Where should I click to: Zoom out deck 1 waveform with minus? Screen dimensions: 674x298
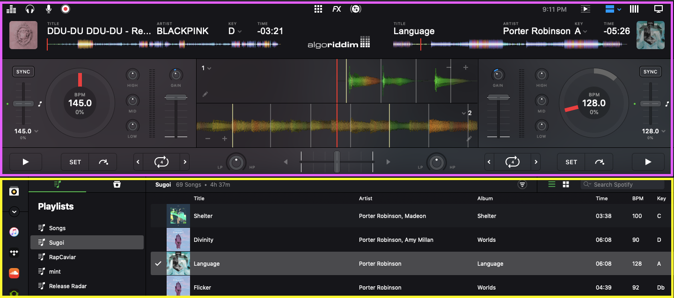point(449,68)
